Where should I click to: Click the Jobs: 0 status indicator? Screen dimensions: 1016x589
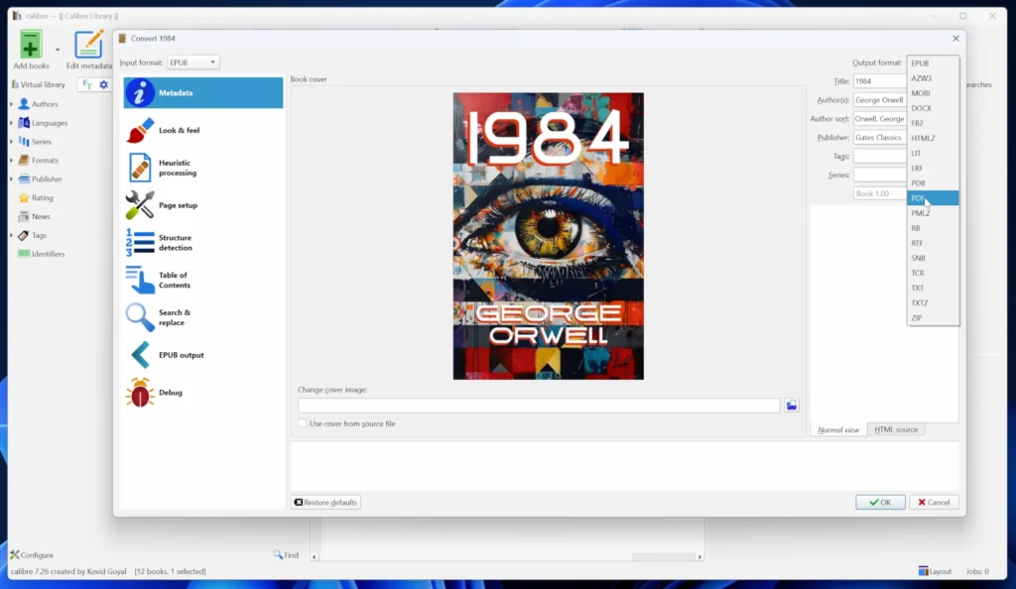tap(977, 571)
